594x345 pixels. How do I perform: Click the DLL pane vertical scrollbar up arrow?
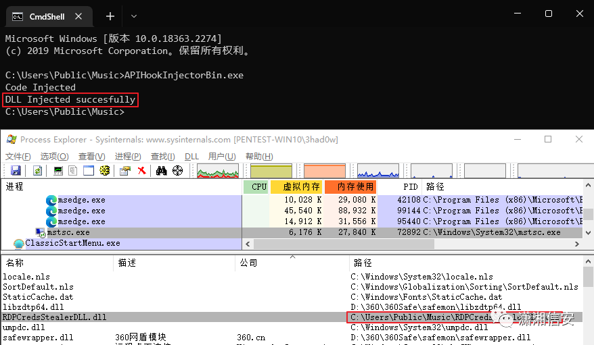pos(588,261)
